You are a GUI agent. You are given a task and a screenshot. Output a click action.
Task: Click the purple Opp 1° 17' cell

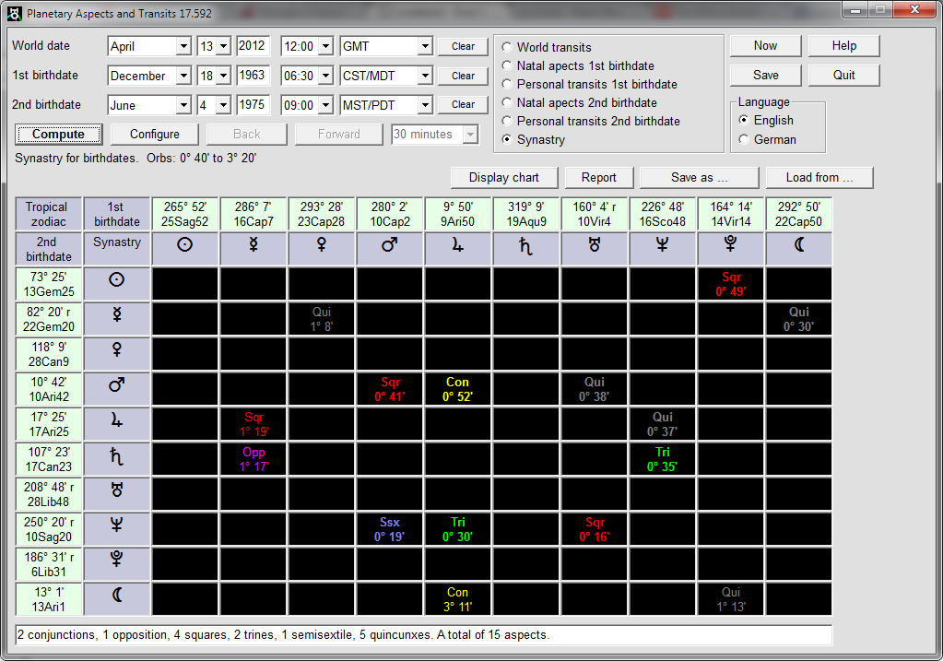point(253,459)
